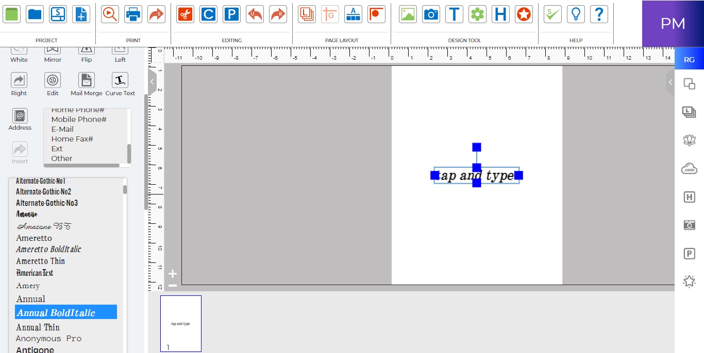
Task: Open the PM profile tile
Action: click(x=673, y=24)
